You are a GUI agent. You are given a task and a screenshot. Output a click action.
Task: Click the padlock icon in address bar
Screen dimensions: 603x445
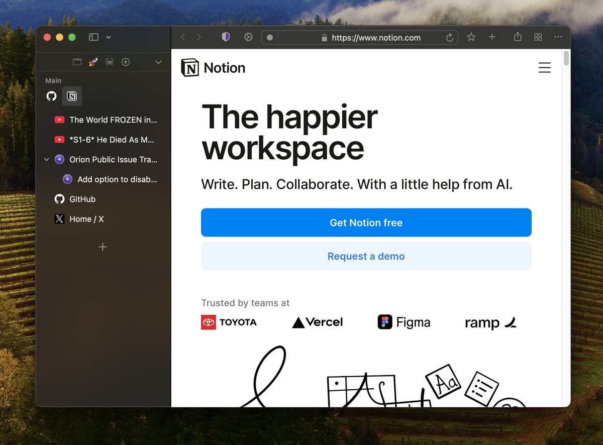[x=324, y=38]
